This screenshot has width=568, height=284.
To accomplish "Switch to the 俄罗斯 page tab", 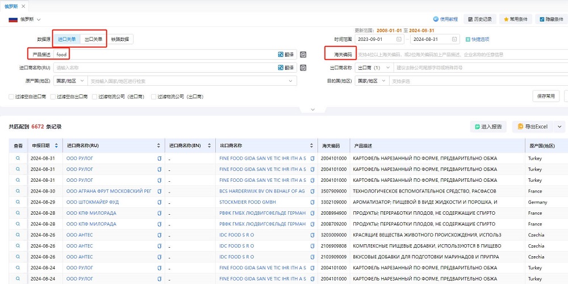I will pos(10,6).
